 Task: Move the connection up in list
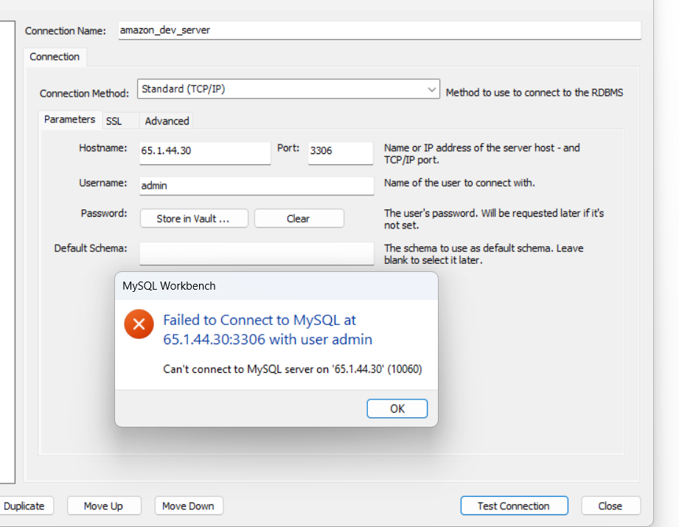pyautogui.click(x=104, y=506)
